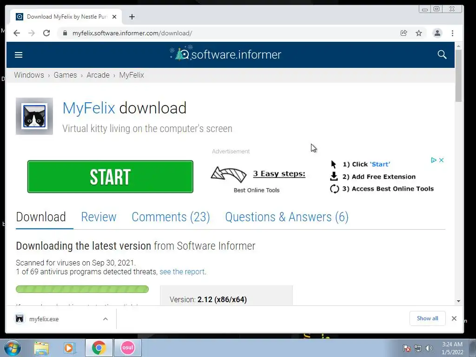Click the MyFelix title link

pos(89,108)
